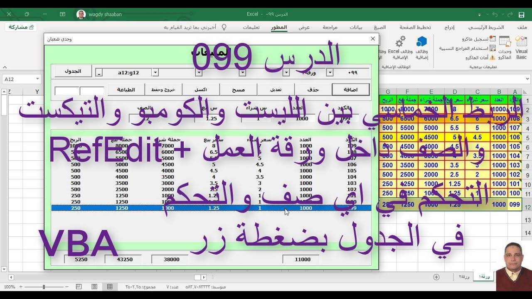Close the وجدي شعبان userform

[x=373, y=39]
